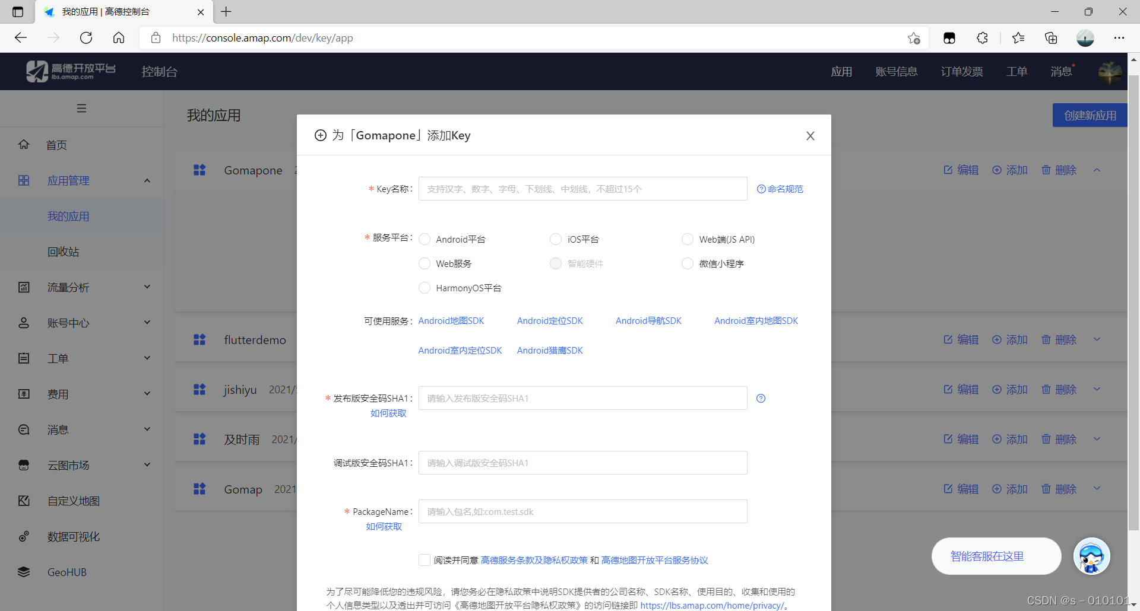Tick the agree to terms checkbox
The height and width of the screenshot is (611, 1140).
(425, 560)
